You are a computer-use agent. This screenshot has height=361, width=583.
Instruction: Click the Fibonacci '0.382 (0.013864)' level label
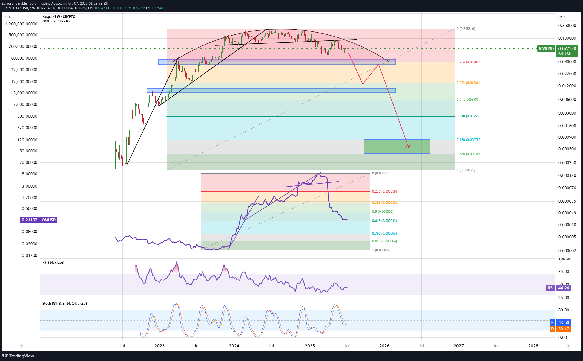(469, 83)
